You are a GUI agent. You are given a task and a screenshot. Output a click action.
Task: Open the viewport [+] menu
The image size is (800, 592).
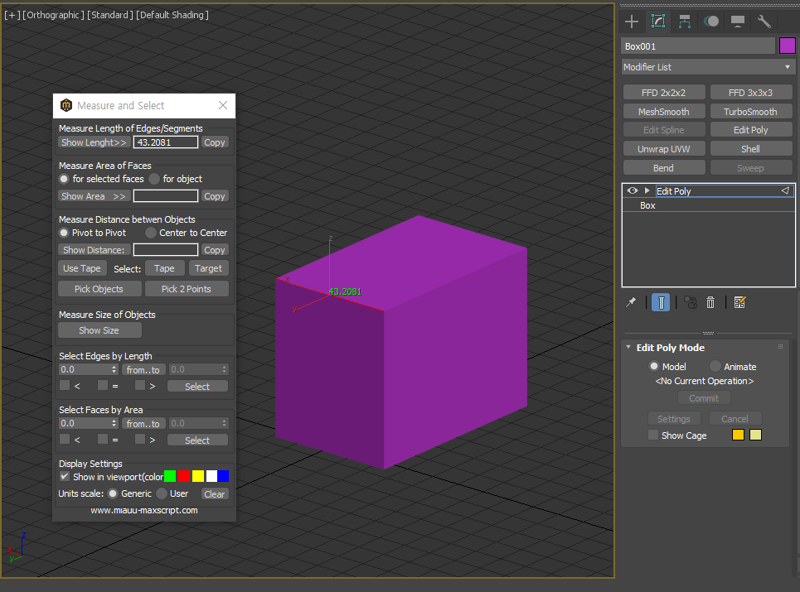click(12, 15)
